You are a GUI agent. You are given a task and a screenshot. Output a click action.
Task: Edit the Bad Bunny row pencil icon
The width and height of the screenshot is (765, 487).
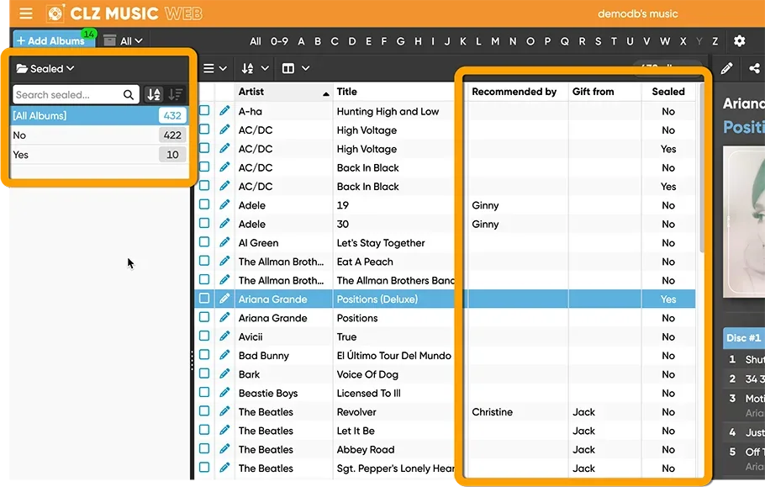224,355
